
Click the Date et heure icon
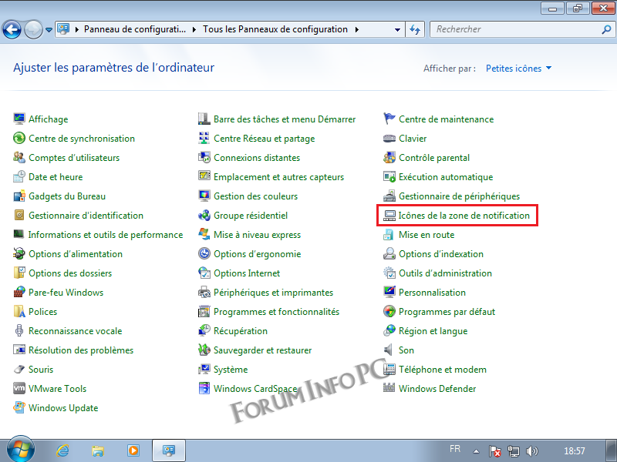(19, 176)
